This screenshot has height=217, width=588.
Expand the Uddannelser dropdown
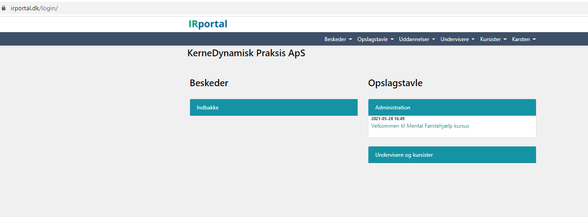(417, 39)
